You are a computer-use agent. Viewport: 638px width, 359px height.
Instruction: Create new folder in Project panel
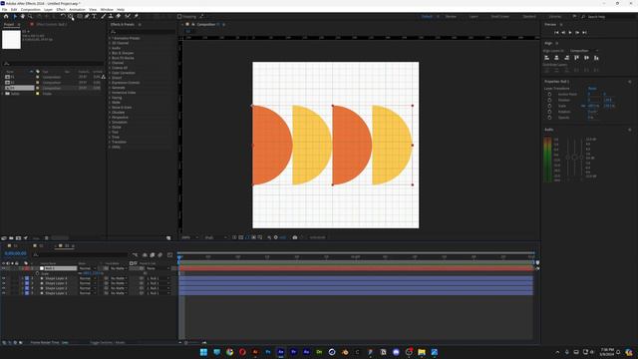(11, 238)
